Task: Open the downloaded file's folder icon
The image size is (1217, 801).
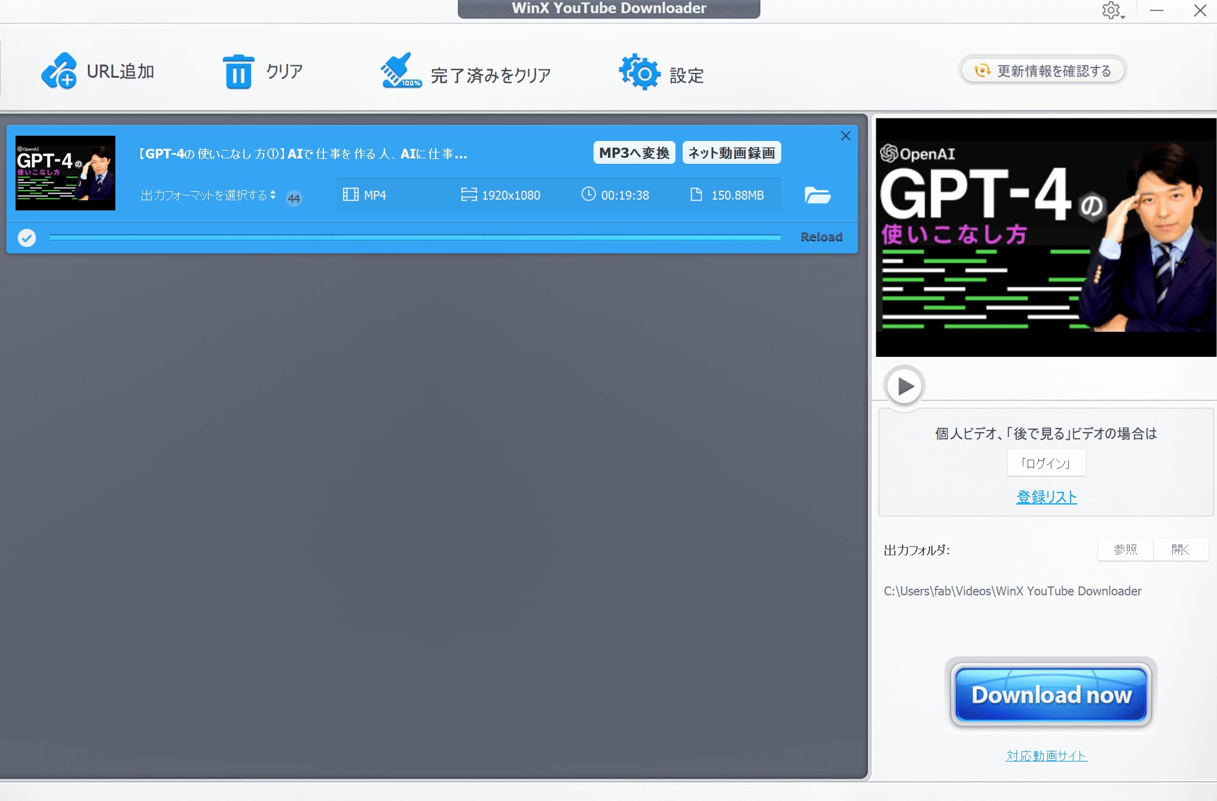Action: pos(817,195)
